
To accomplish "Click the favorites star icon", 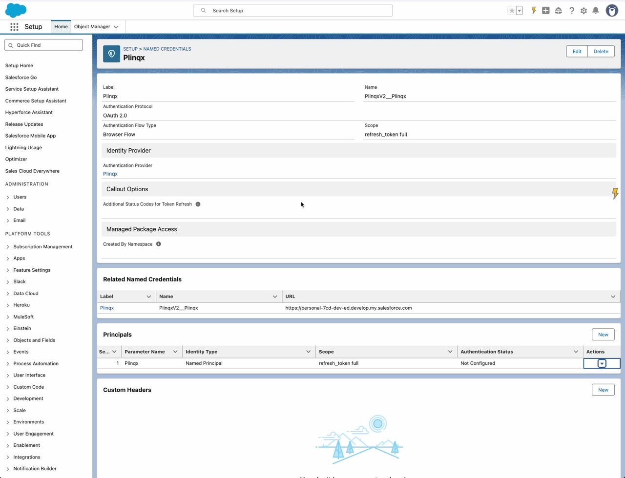I will tap(512, 10).
